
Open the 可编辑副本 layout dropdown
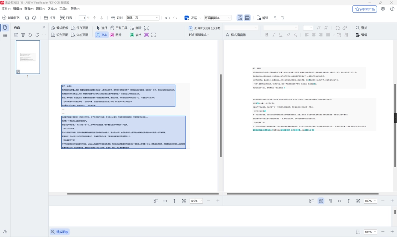click(218, 18)
